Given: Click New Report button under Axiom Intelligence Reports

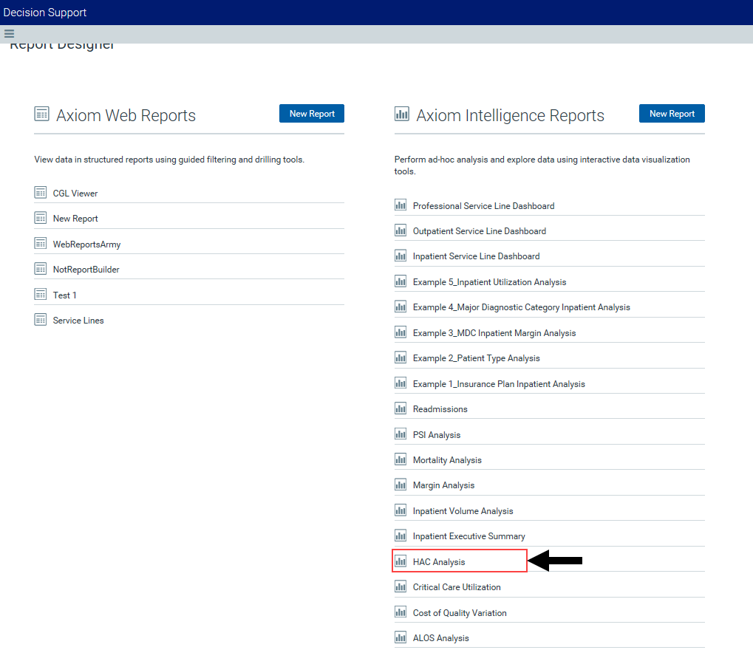Looking at the screenshot, I should coord(672,113).
